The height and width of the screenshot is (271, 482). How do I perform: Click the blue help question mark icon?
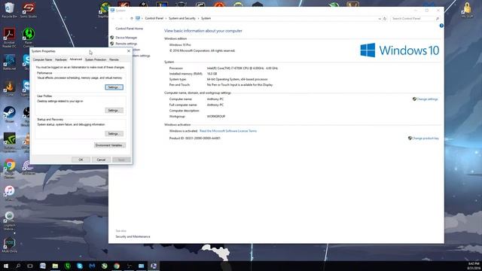tap(441, 26)
